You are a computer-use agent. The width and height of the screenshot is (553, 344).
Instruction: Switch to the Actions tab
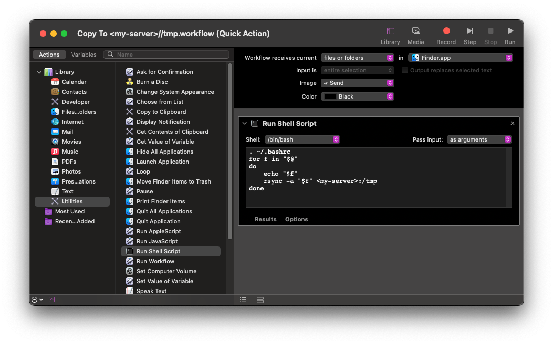tap(49, 55)
